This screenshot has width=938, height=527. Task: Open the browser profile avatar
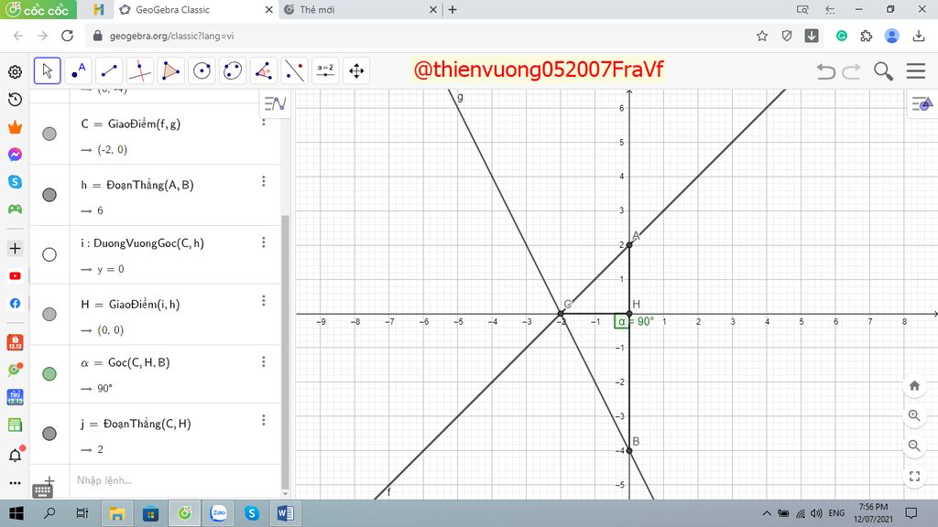click(891, 36)
